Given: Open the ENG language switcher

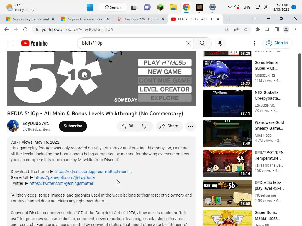Looking at the screenshot, I should 247,7.
